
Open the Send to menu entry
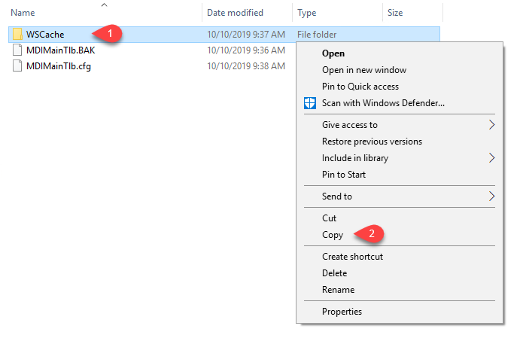click(400, 196)
